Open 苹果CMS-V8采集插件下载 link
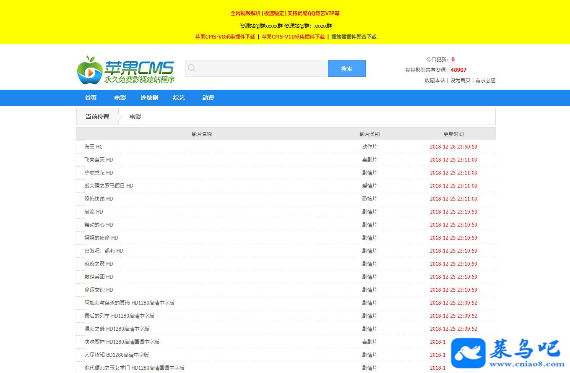Image resolution: width=570 pixels, height=373 pixels. pyautogui.click(x=225, y=37)
